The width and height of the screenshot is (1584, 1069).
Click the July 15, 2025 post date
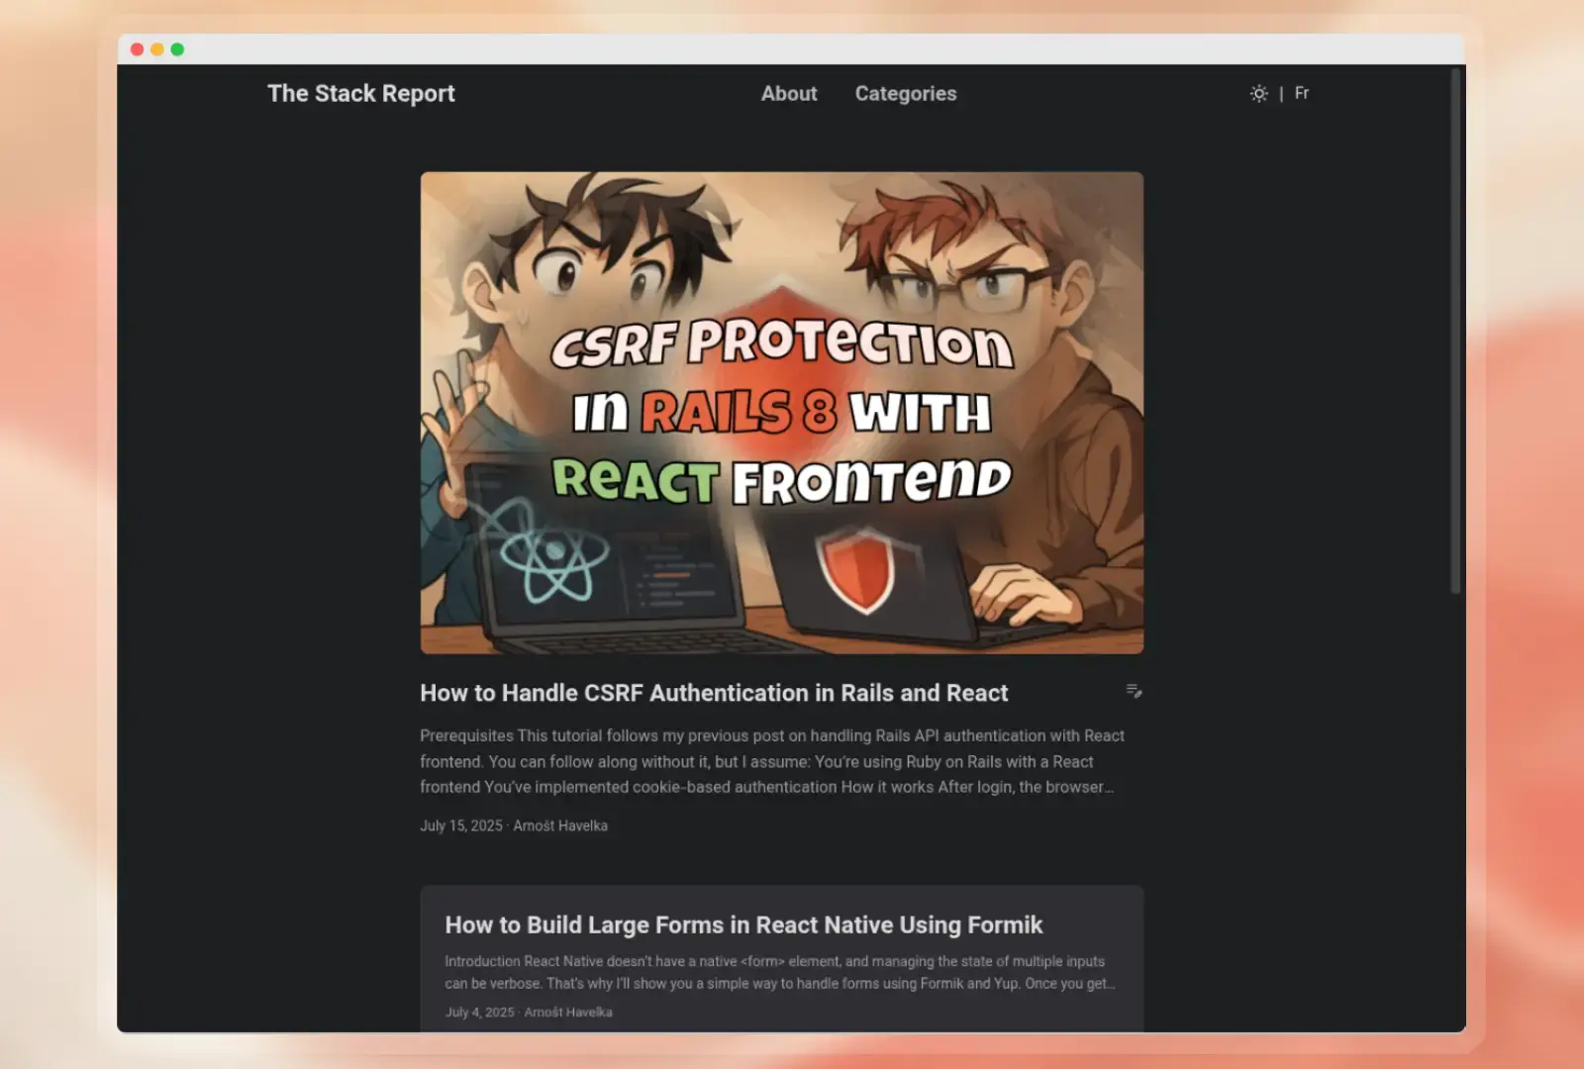[460, 826]
